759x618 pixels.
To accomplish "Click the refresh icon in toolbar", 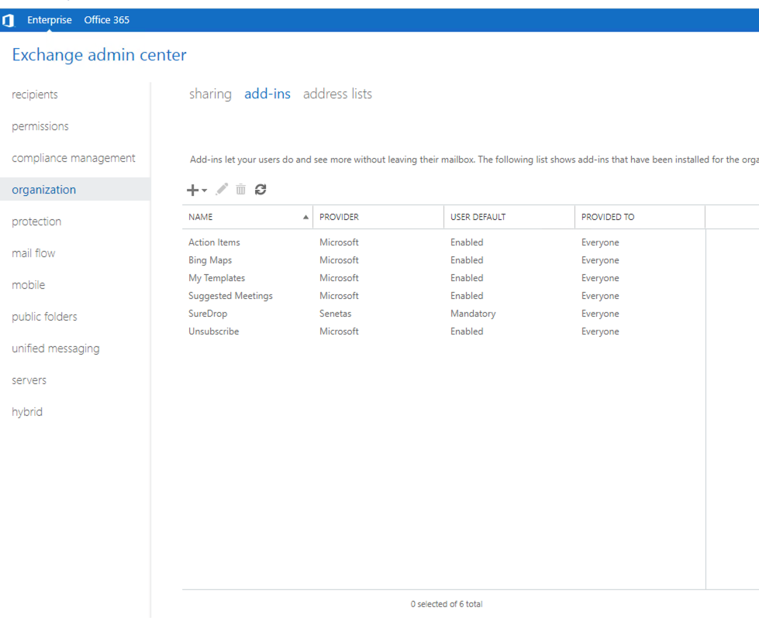I will pos(260,189).
